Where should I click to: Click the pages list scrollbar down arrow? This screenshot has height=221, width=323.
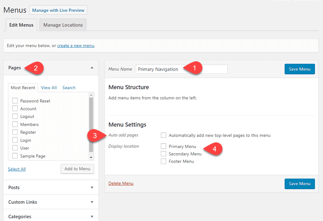pyautogui.click(x=91, y=157)
